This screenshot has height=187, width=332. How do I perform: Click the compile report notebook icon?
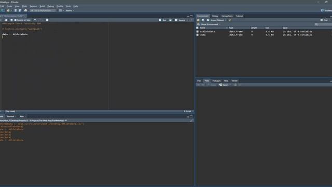point(47,20)
